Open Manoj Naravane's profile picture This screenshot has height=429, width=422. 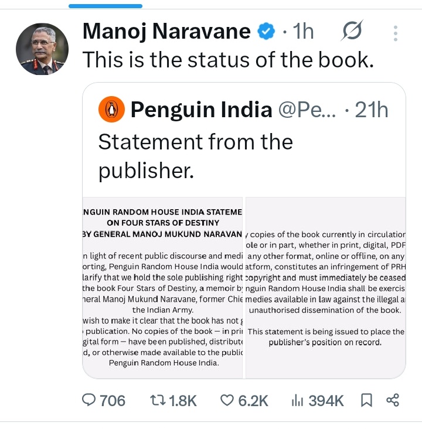coord(42,49)
